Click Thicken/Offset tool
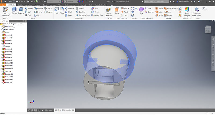Image resolution: width=215 pixels, height=115 pixels. (83, 15)
